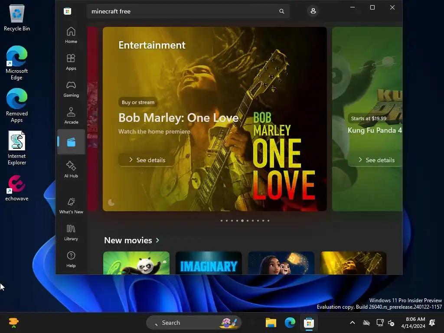The width and height of the screenshot is (444, 333).
Task: Maximize the Microsoft Store window
Action: [372, 7]
